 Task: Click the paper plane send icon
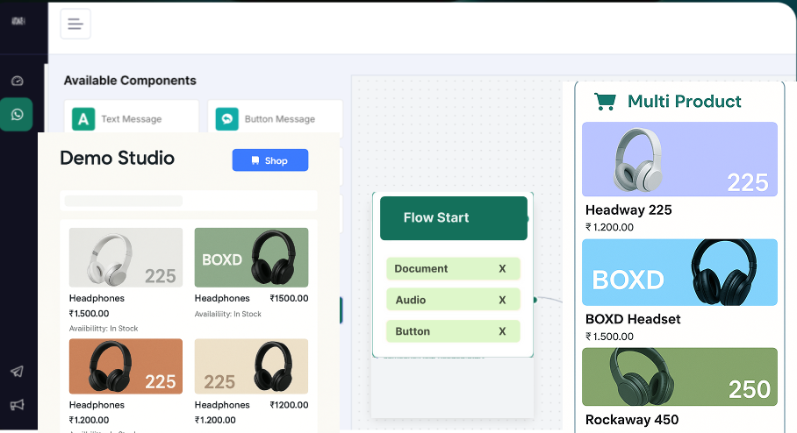tap(17, 372)
